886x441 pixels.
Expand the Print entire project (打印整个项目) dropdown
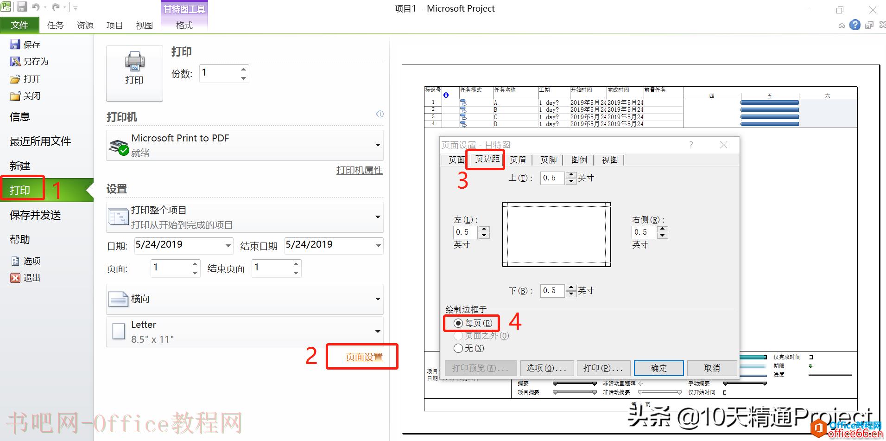click(378, 217)
